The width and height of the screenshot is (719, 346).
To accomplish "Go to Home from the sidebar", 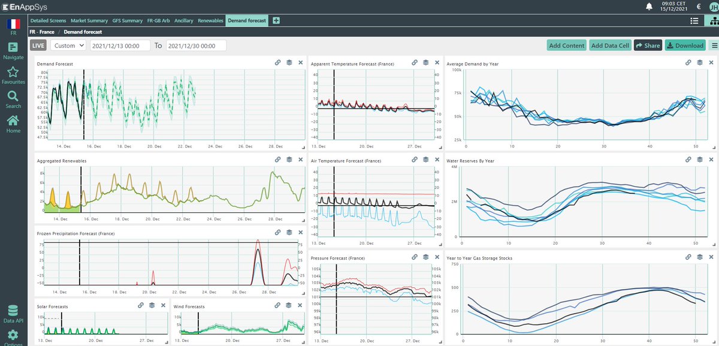I will [13, 125].
